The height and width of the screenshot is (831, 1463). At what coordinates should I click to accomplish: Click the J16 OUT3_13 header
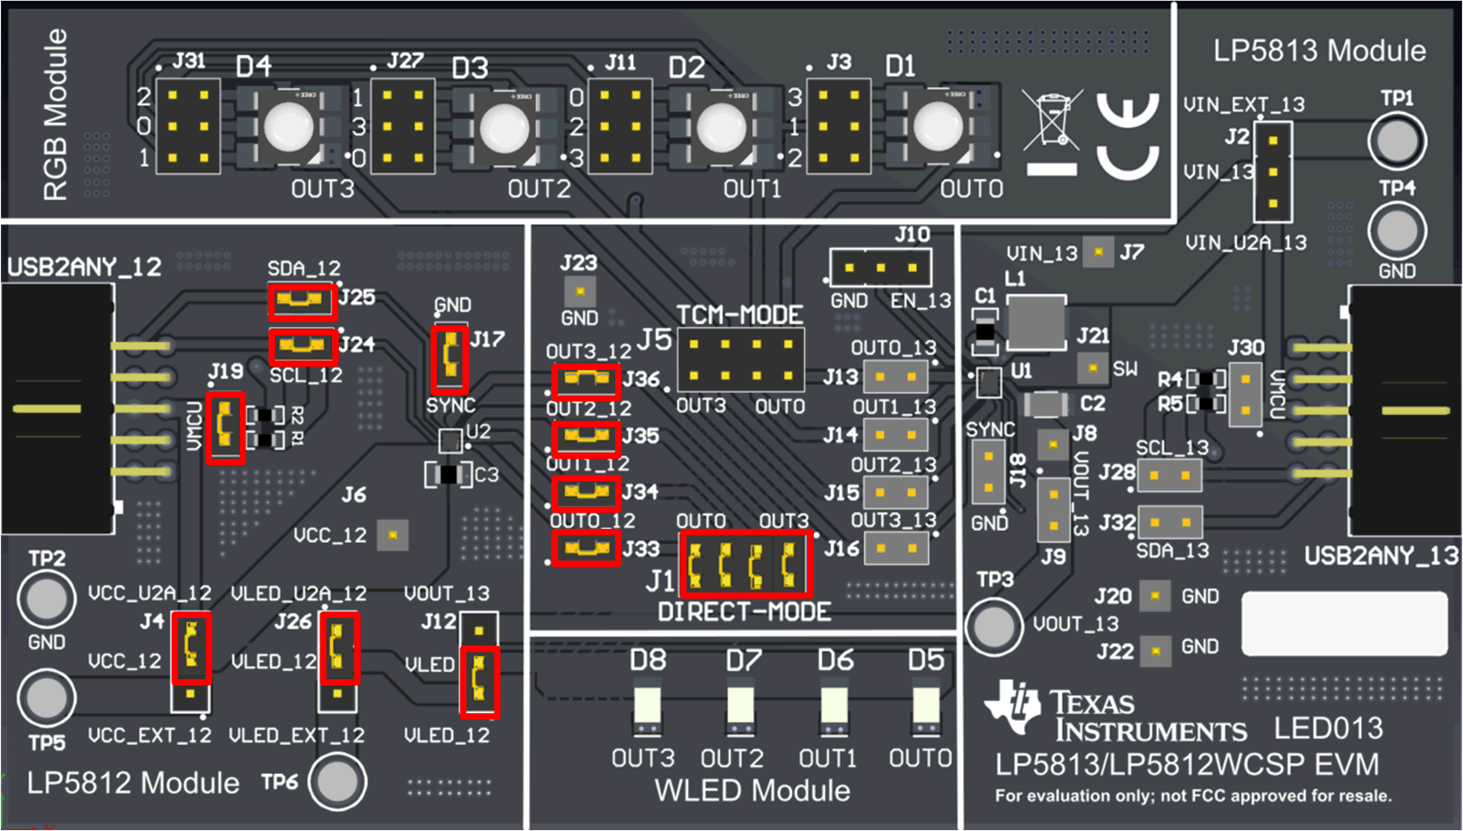pos(895,548)
